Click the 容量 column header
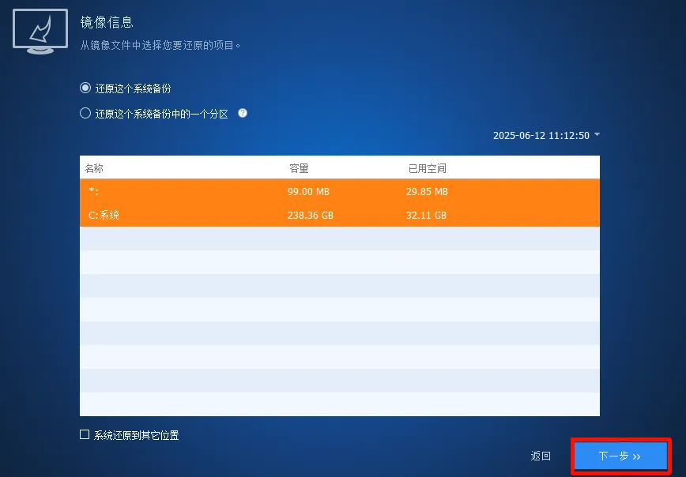The image size is (686, 477). click(x=300, y=167)
